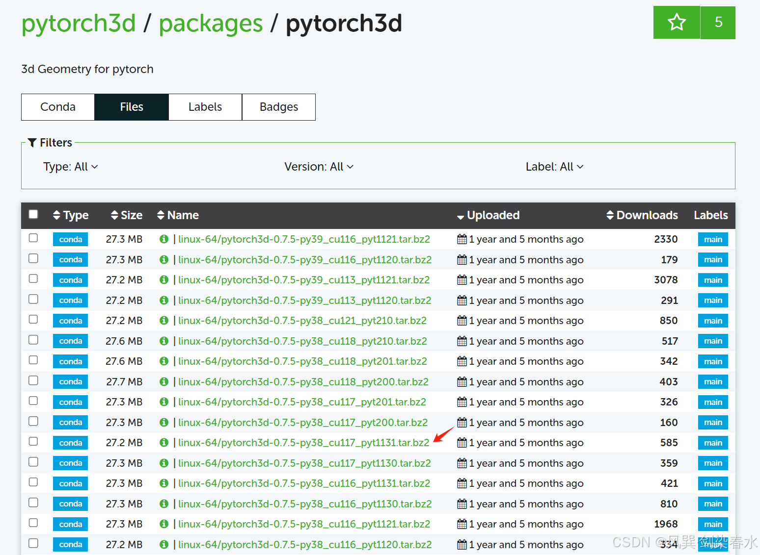Click info icon for py38_cu118_pyt201 file

[x=164, y=361]
